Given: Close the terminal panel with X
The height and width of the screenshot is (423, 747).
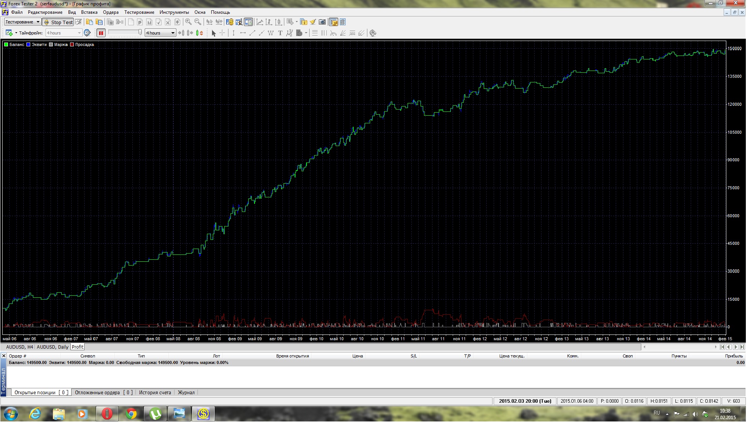Looking at the screenshot, I should tap(4, 356).
